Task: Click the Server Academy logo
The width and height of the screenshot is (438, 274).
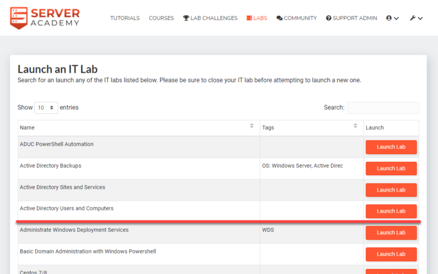Action: click(x=44, y=18)
